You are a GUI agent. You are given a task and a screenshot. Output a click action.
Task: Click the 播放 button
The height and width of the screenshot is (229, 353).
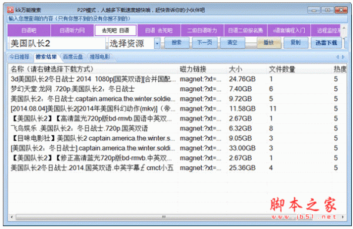[x=269, y=43]
